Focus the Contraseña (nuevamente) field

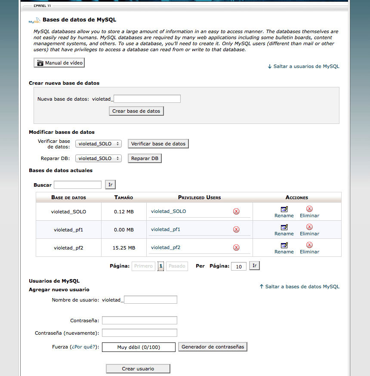pos(139,333)
